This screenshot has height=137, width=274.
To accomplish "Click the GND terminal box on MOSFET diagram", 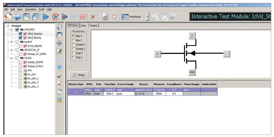I will coord(192,72).
